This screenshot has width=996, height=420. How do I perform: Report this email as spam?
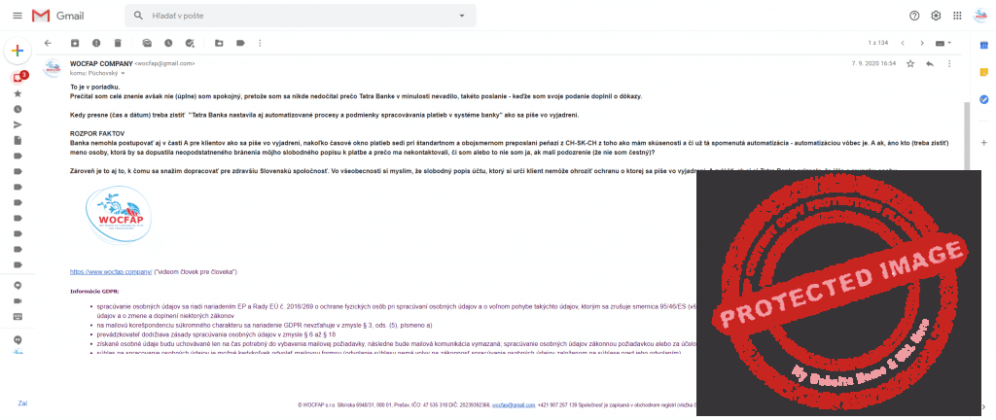[96, 43]
